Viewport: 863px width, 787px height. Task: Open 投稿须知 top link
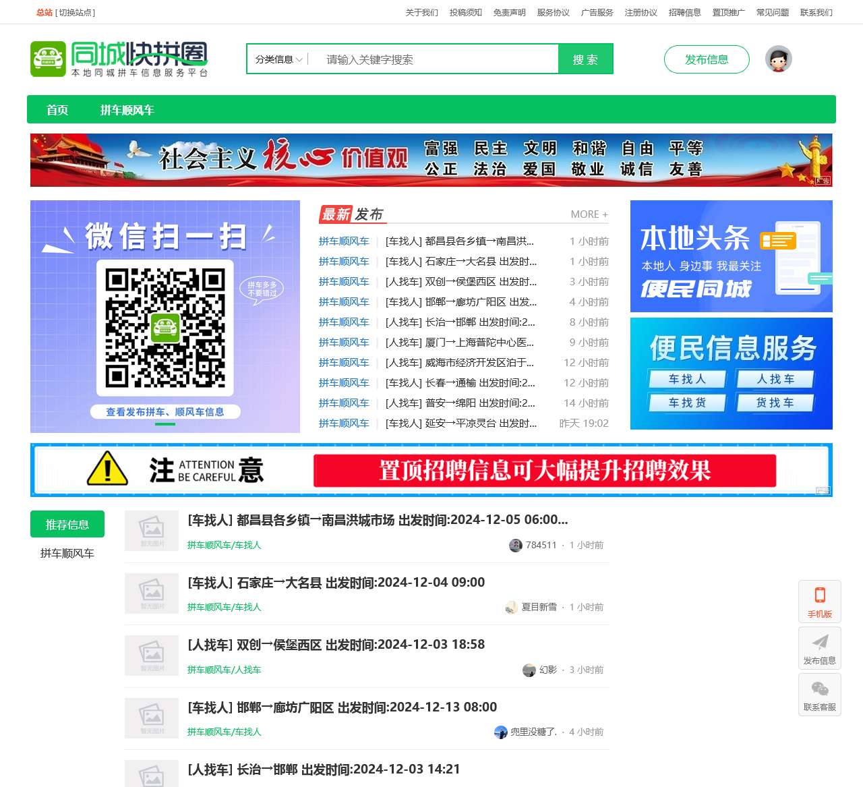pyautogui.click(x=466, y=13)
